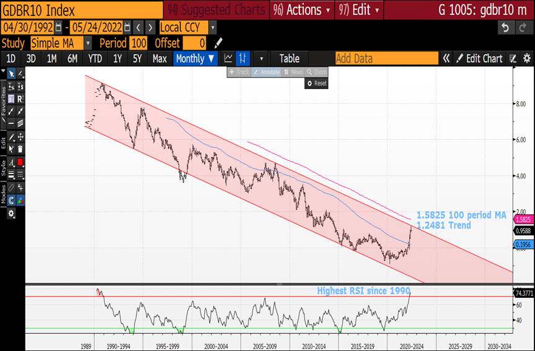
Task: Toggle the bar chart type button
Action: [243, 58]
